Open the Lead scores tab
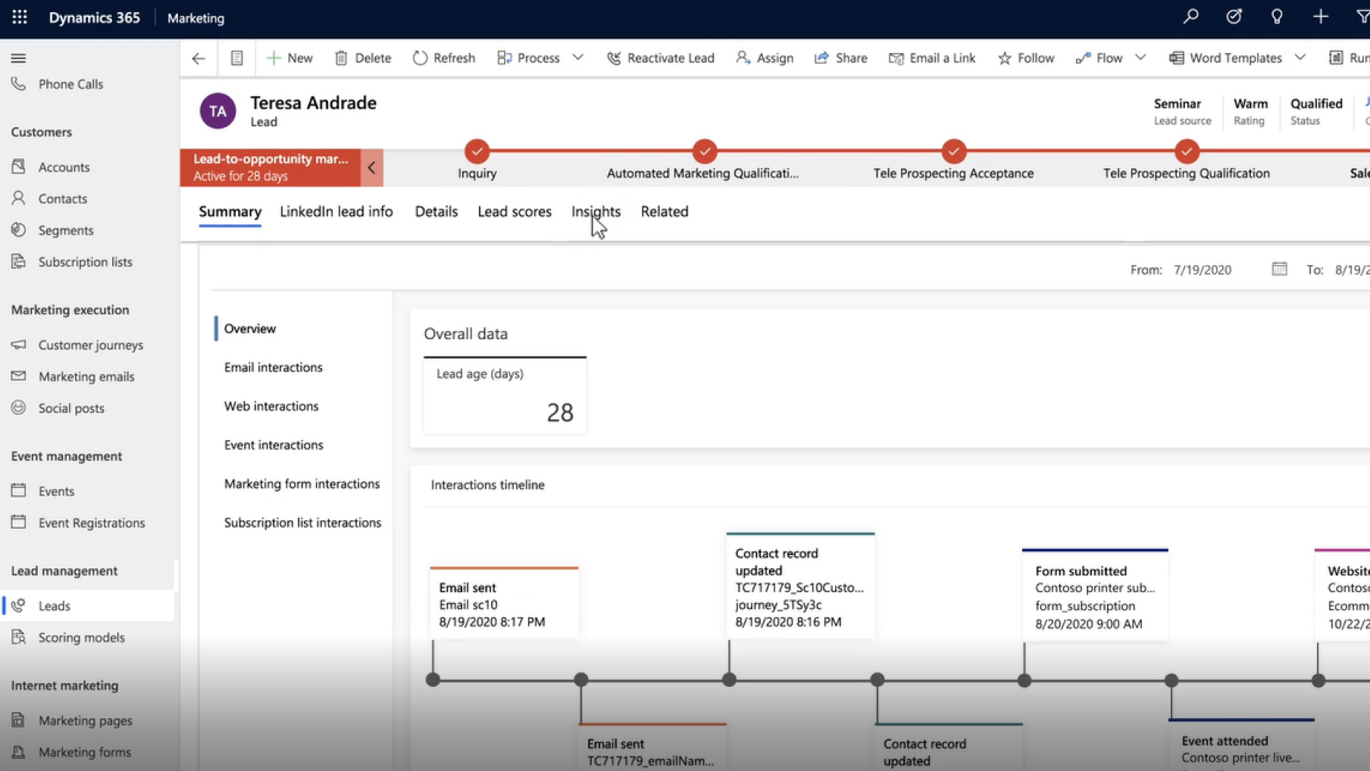 coord(514,212)
